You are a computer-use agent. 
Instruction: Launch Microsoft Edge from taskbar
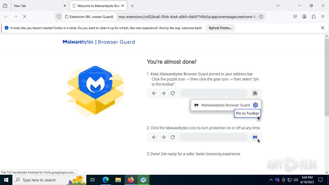click(106, 180)
